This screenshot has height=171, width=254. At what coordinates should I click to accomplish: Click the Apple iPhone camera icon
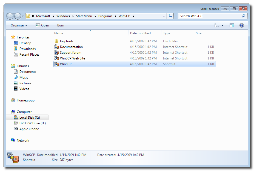pos(16,129)
